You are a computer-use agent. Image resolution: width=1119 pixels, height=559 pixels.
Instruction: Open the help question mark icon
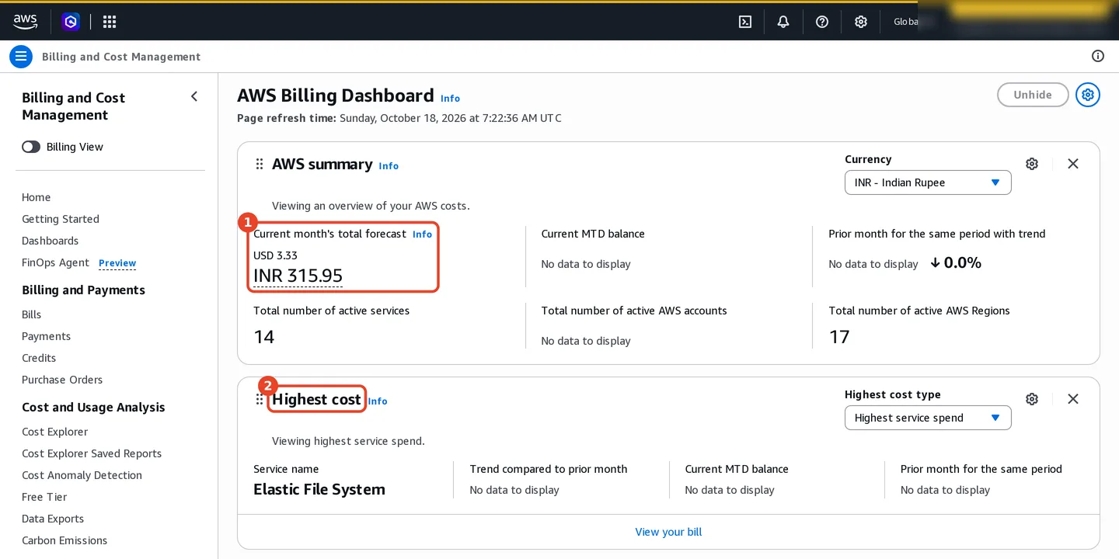pos(822,22)
